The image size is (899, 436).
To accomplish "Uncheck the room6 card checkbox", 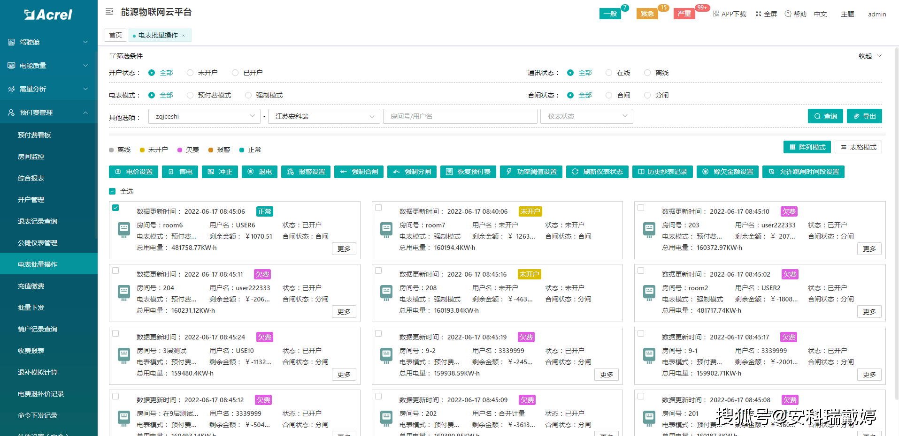I will point(115,208).
